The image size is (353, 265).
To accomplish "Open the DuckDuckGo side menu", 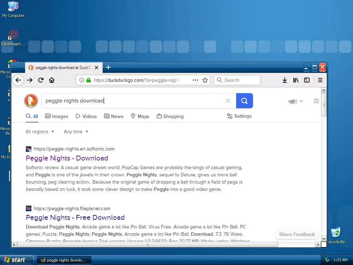I will pos(316,101).
